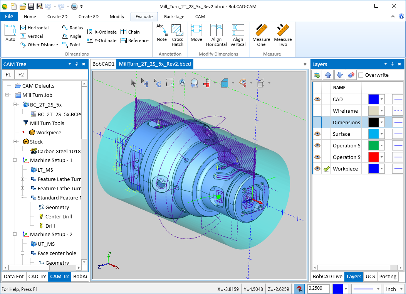Click the eraser icon in Layers panel
This screenshot has height=294, width=406.
[x=351, y=75]
